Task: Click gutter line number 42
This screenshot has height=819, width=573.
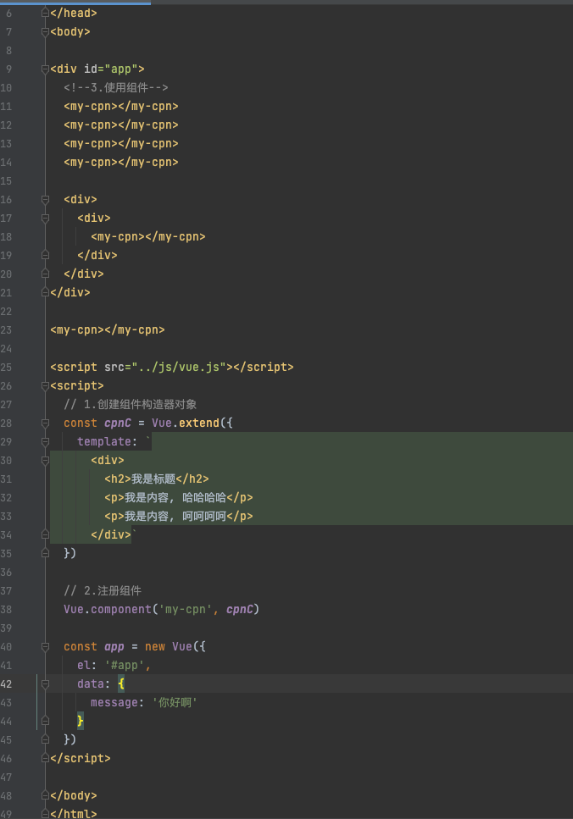Action: [6, 683]
